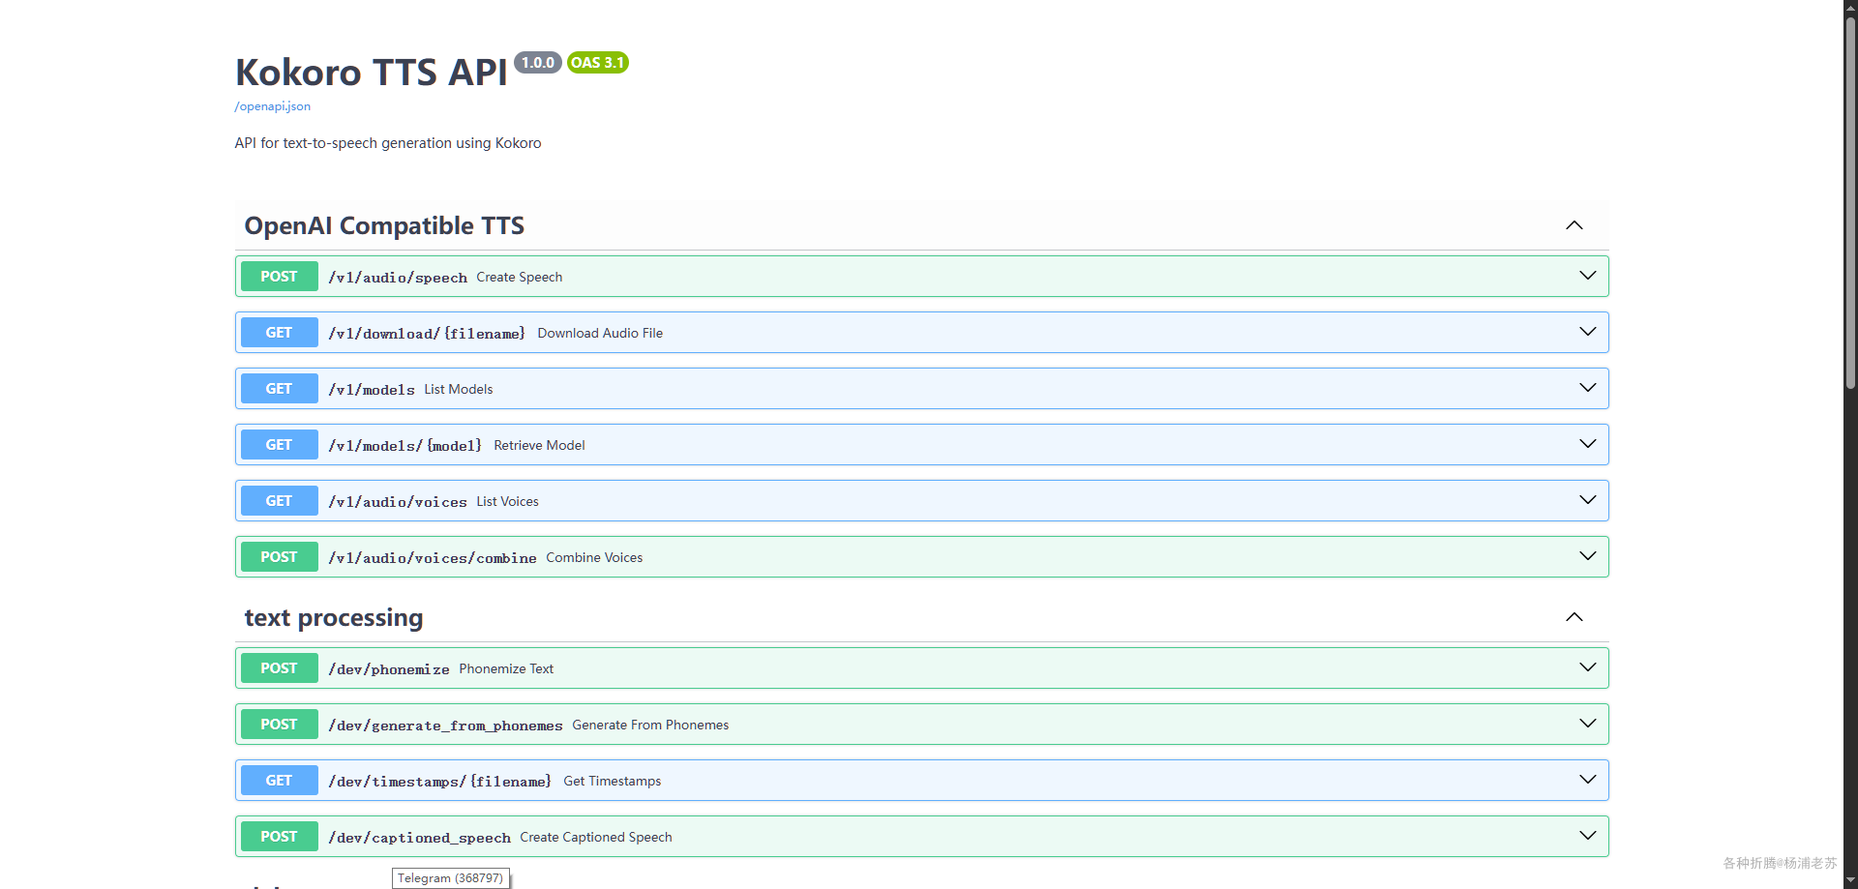The height and width of the screenshot is (889, 1858).
Task: Expand the Combine Voices endpoint chevron
Action: pos(1588,556)
